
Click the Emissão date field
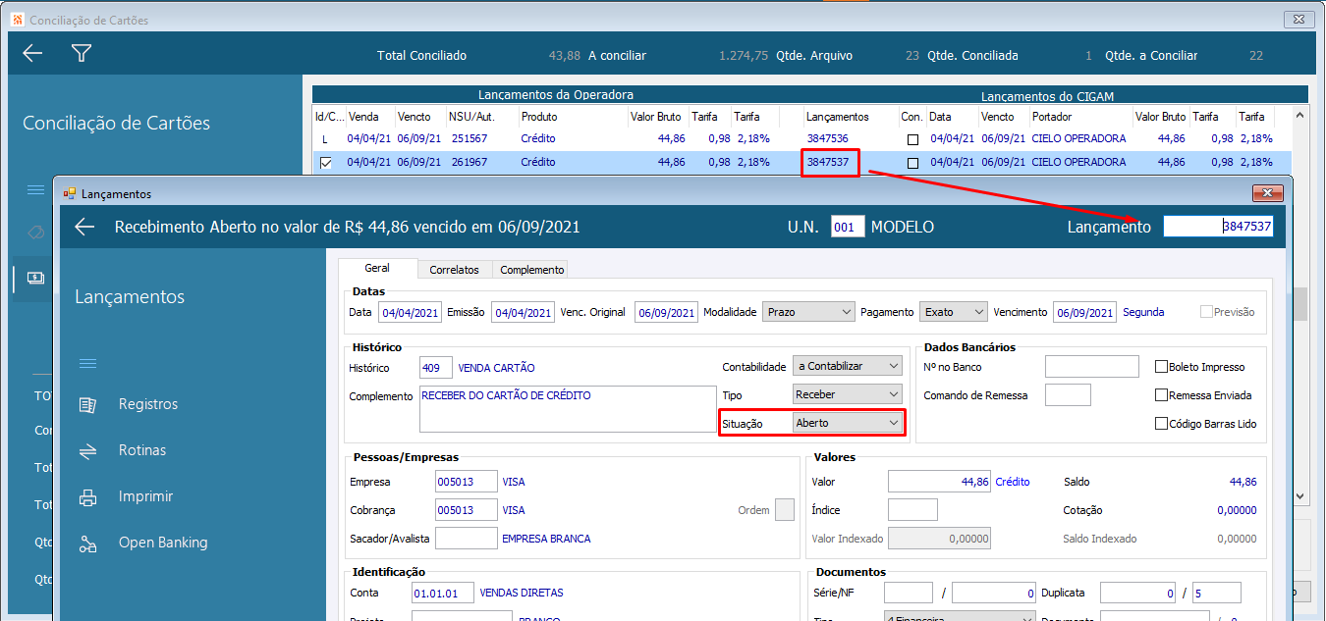523,313
